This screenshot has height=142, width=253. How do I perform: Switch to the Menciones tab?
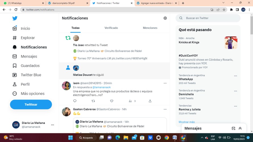tap(150, 28)
